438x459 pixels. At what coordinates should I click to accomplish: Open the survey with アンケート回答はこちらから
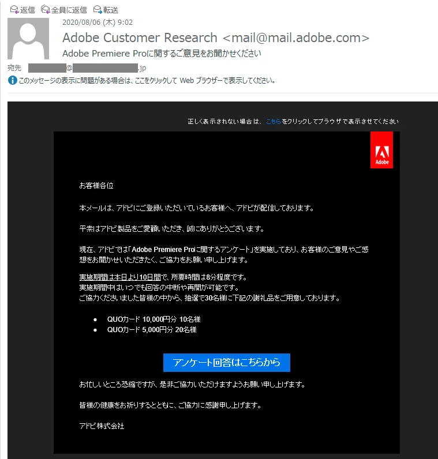[x=226, y=362]
